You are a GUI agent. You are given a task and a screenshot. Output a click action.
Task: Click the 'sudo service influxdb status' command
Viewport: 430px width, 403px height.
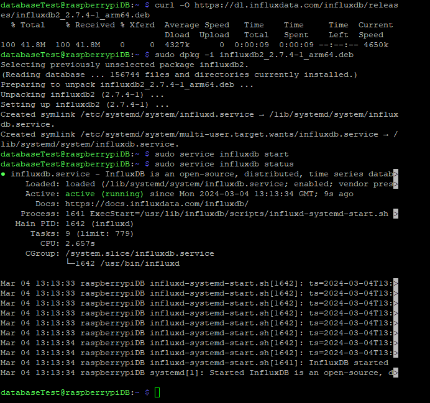[x=224, y=164]
